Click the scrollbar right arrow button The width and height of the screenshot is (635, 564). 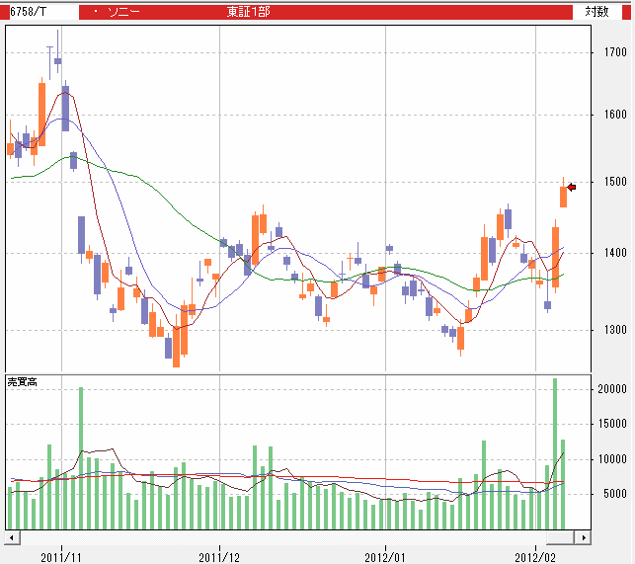point(584,537)
